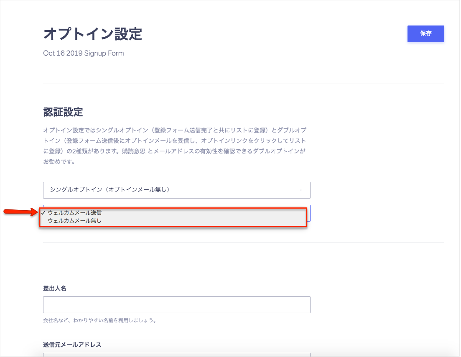Viewport: 461px width, 357px height.
Task: Click helper text below the 差出人名 field
Action: click(x=99, y=321)
